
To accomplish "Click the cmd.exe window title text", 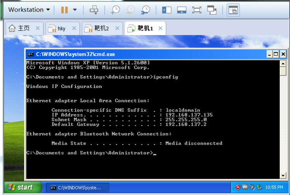I will pyautogui.click(x=75, y=54).
